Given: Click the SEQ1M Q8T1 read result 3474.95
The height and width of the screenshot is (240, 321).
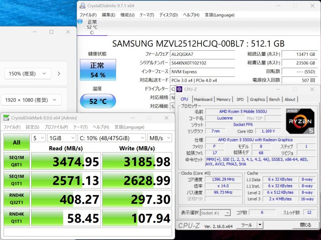Looking at the screenshot, I should [66, 161].
